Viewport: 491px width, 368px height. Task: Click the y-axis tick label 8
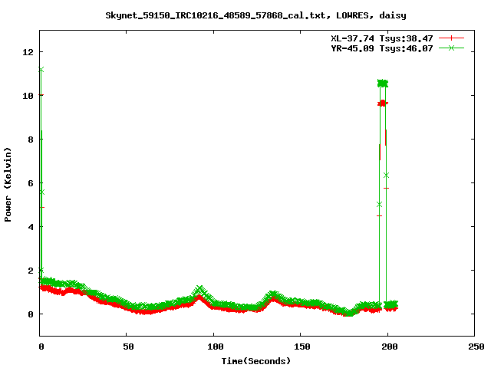(x=31, y=140)
